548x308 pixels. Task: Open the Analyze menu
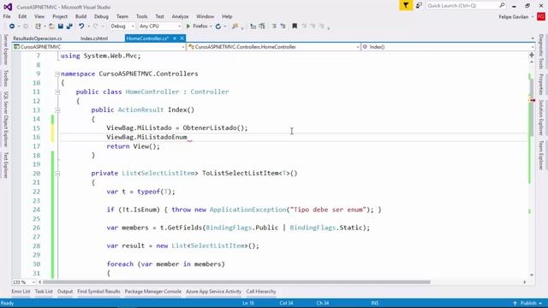coord(180,16)
